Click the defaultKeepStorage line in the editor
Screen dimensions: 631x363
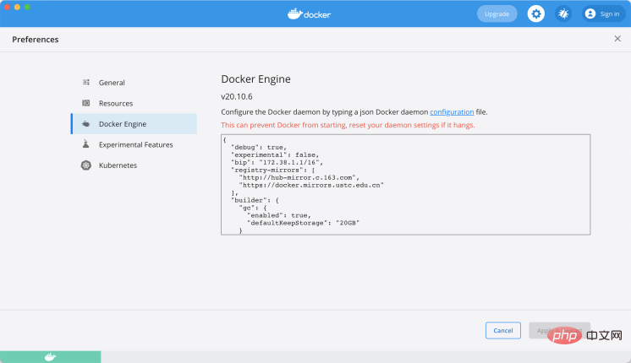pyautogui.click(x=300, y=222)
